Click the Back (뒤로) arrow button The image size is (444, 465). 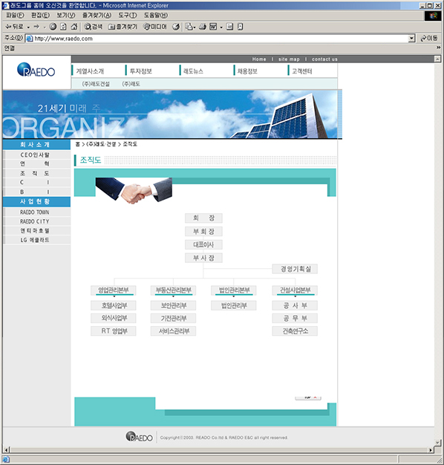[x=14, y=27]
